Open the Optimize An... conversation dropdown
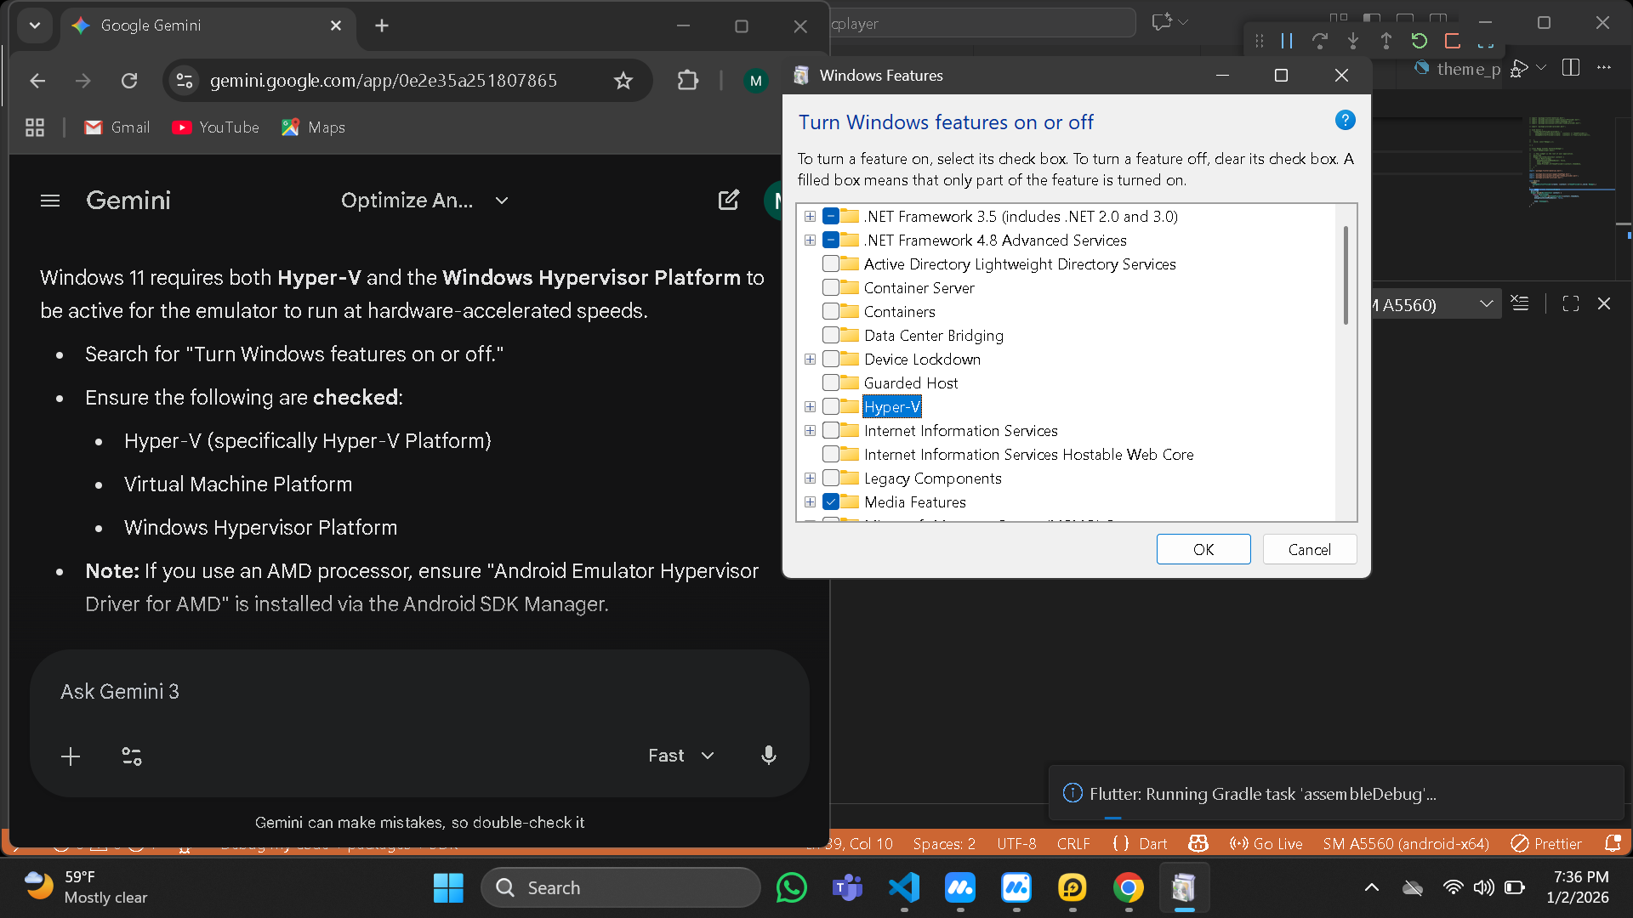 pyautogui.click(x=424, y=201)
